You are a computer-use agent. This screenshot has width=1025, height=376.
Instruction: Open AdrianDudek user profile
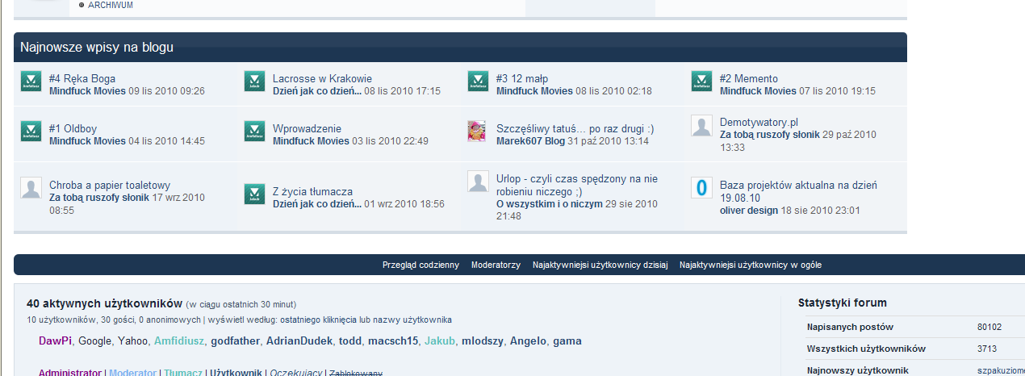299,341
